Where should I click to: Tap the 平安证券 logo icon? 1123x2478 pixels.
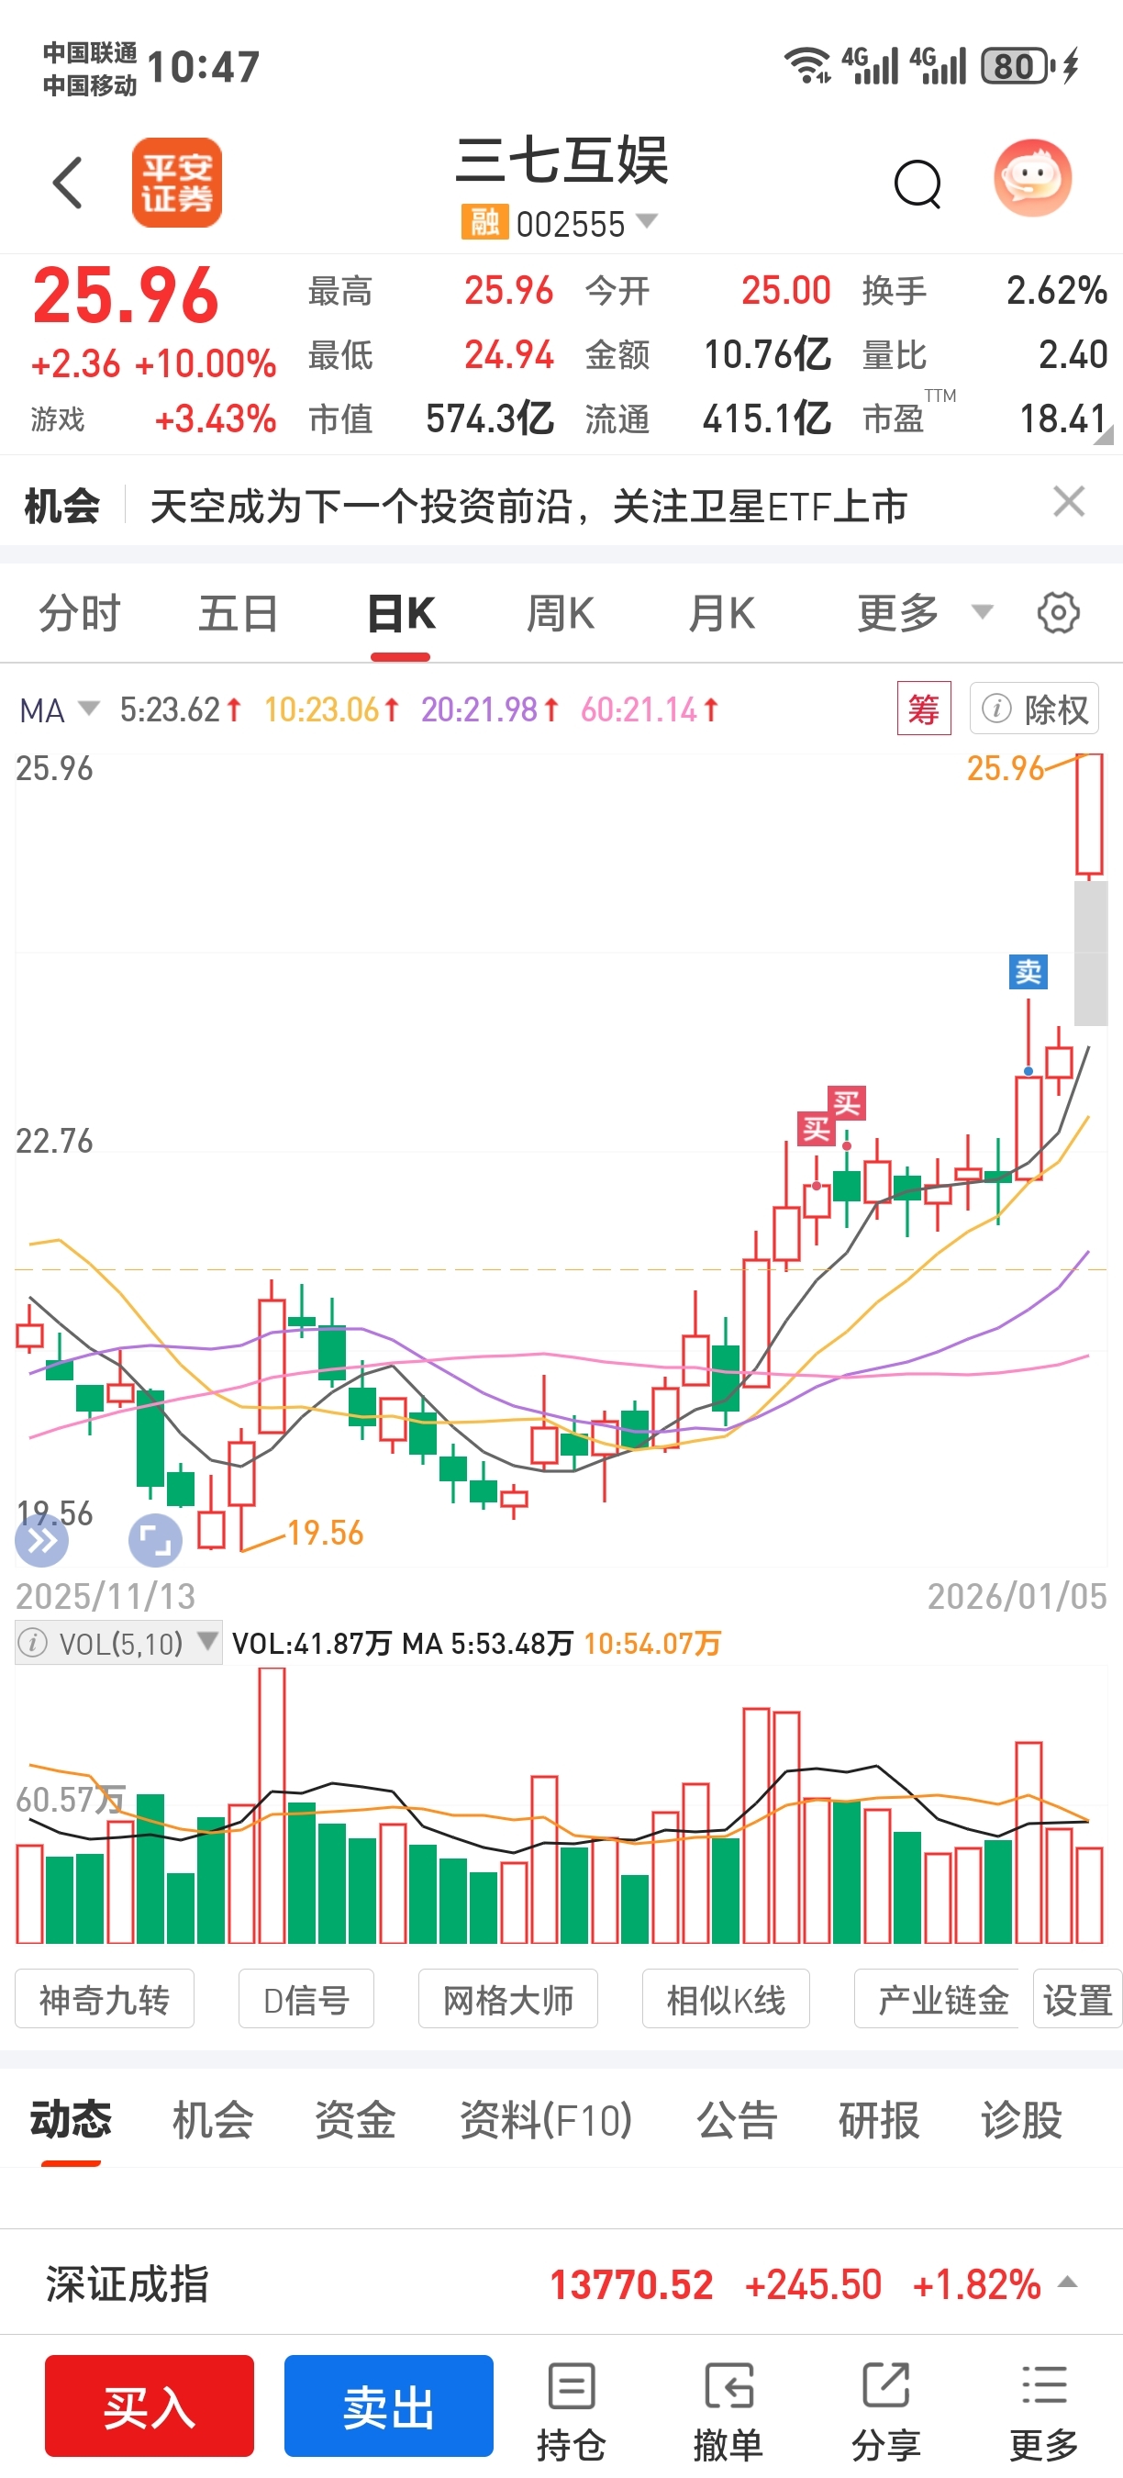177,182
